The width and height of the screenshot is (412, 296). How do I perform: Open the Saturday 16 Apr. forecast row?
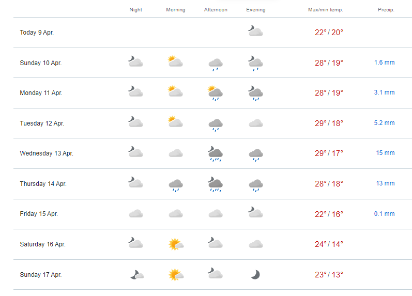pos(212,244)
